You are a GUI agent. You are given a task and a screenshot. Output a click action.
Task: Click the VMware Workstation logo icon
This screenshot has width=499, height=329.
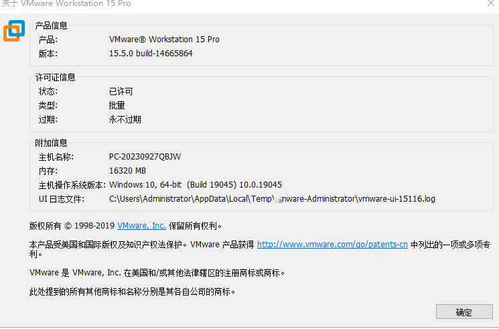point(14,31)
